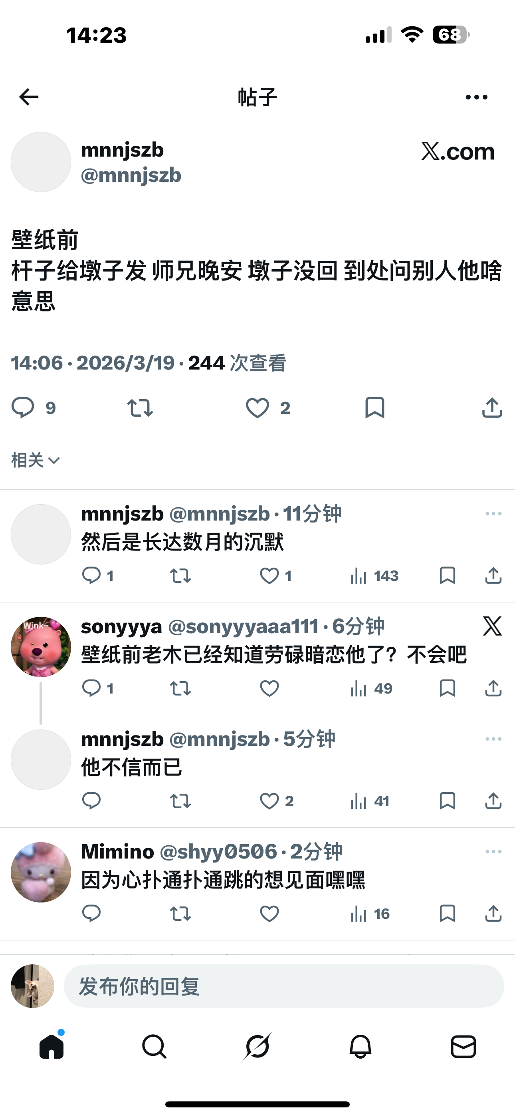Image resolution: width=515 pixels, height=1117 pixels.
Task: Like Mimino's reply
Action: coord(269,914)
